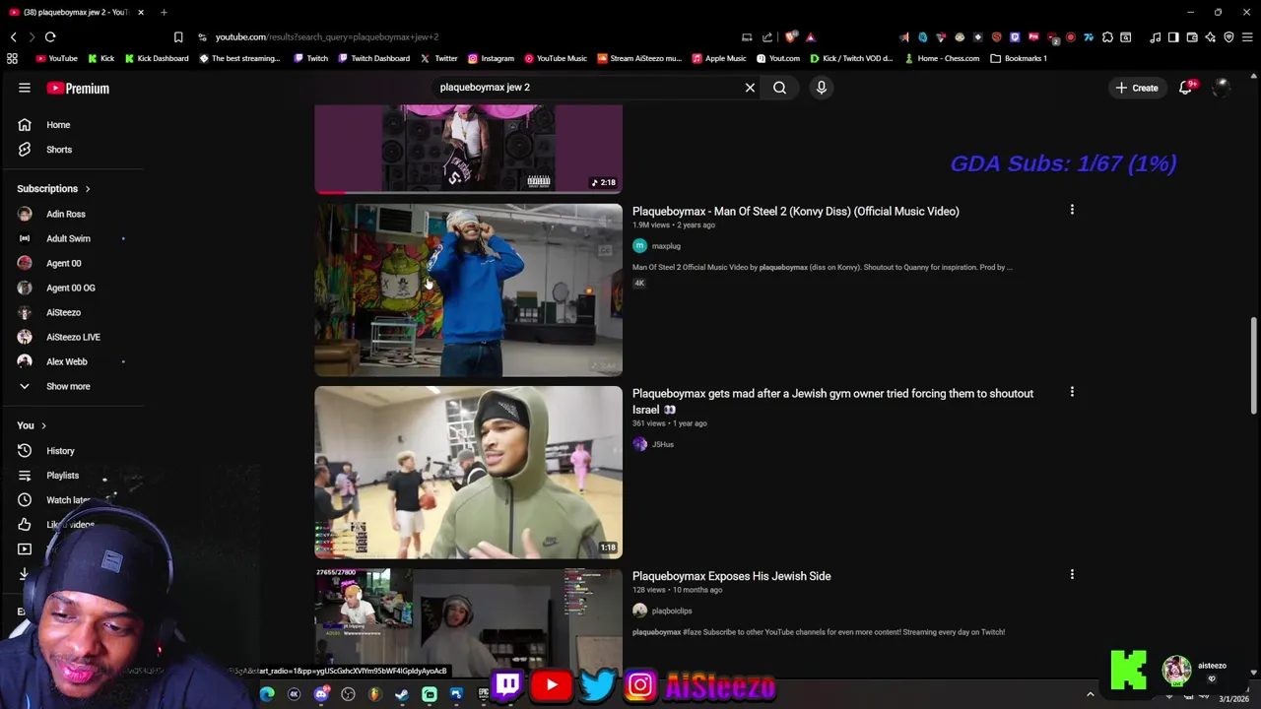
Task: Open the browser main menu
Action: click(1247, 37)
